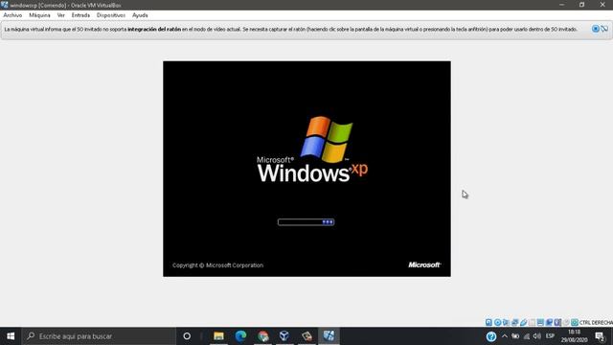The width and height of the screenshot is (613, 345).
Task: Open the Entrada menu
Action: [x=80, y=15]
